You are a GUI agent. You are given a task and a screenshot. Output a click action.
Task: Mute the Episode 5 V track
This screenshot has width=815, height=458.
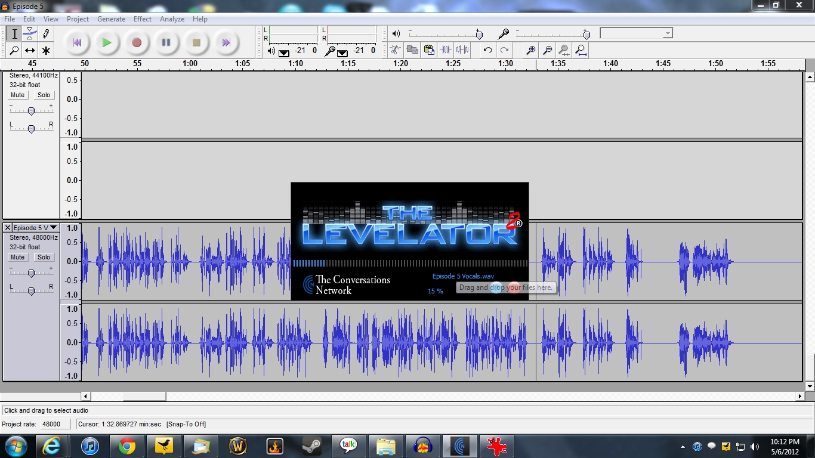(18, 257)
